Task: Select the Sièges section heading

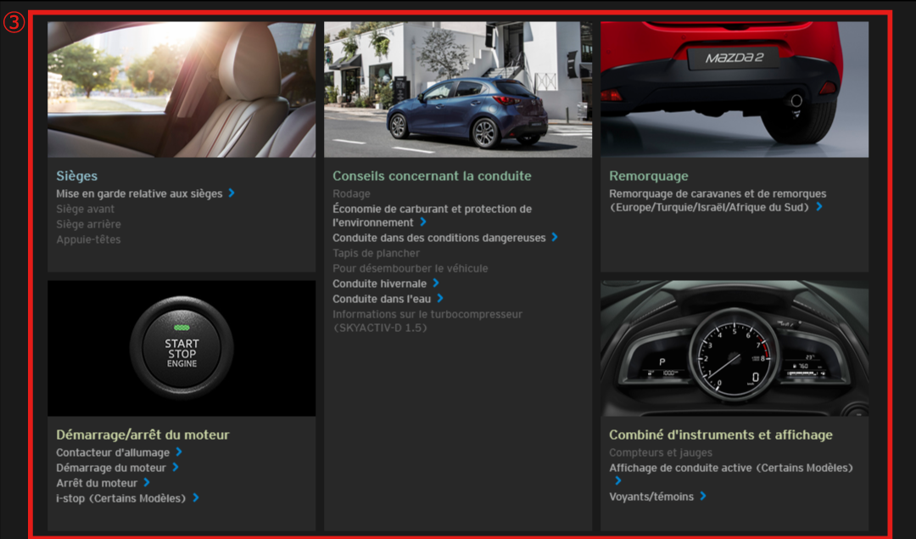Action: click(x=77, y=176)
